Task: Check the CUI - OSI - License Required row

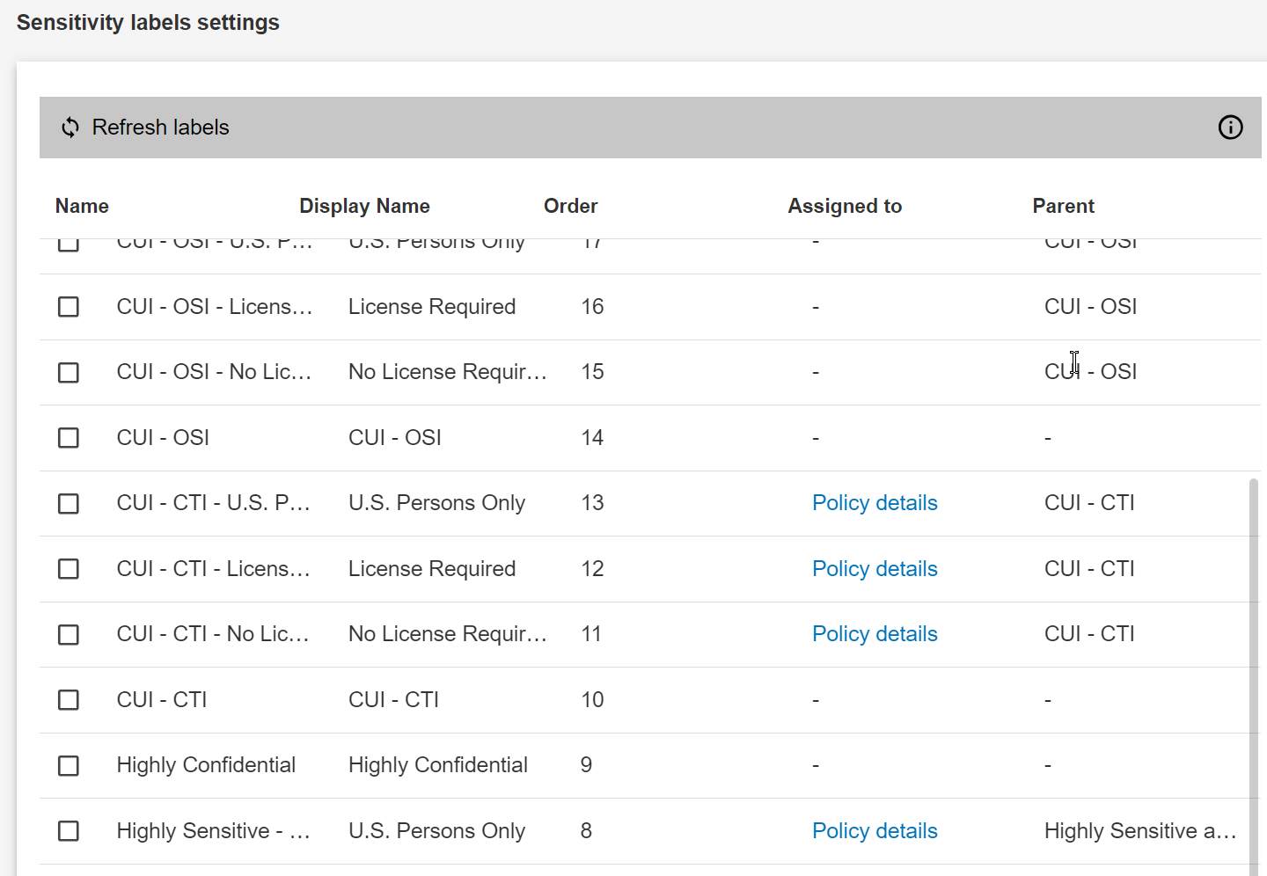Action: 69,307
